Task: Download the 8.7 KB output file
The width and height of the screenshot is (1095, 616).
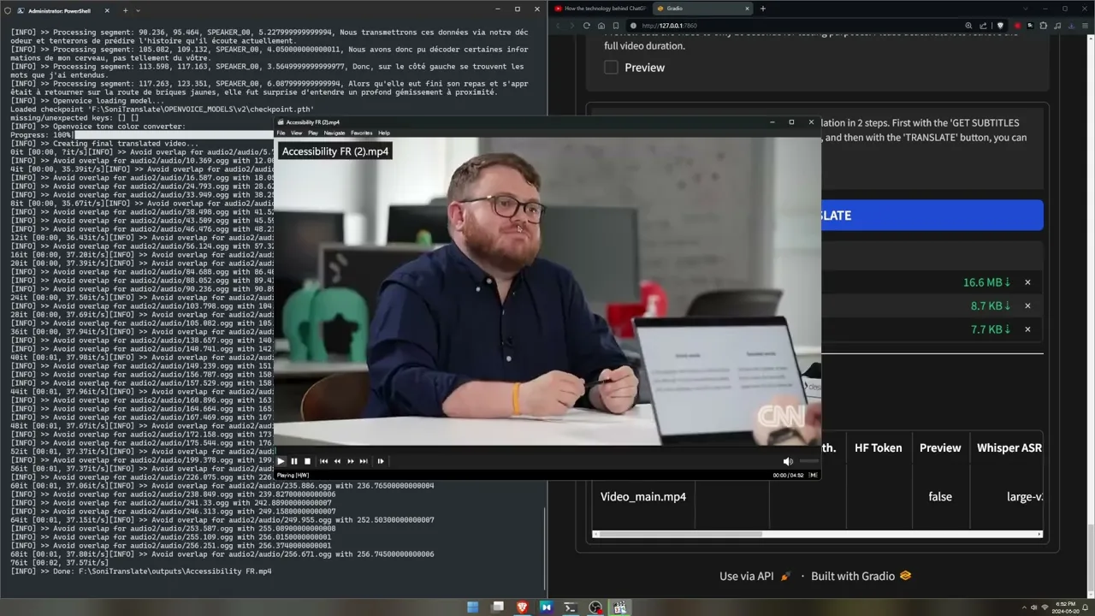Action: (991, 305)
